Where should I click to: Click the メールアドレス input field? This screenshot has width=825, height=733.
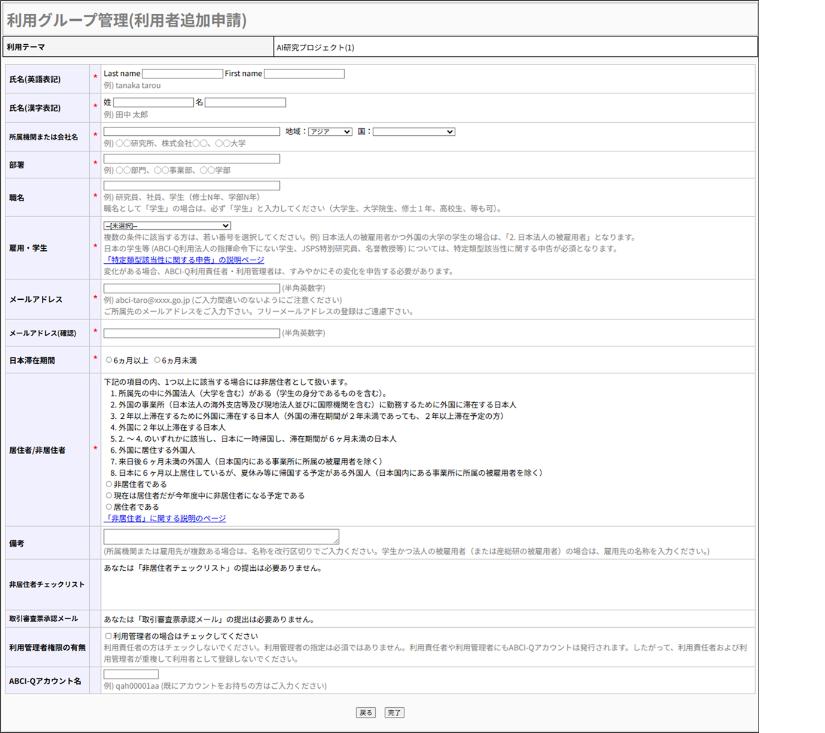pos(191,288)
